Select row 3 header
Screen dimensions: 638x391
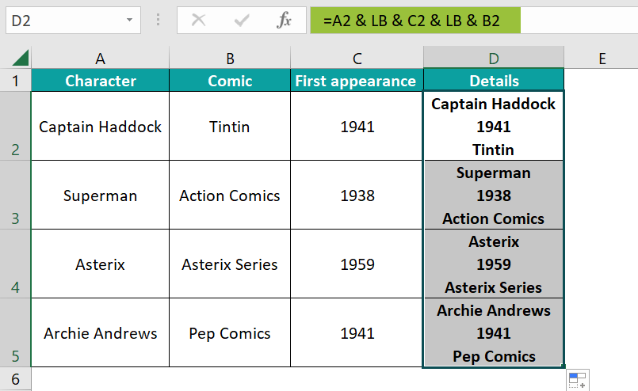pos(15,195)
